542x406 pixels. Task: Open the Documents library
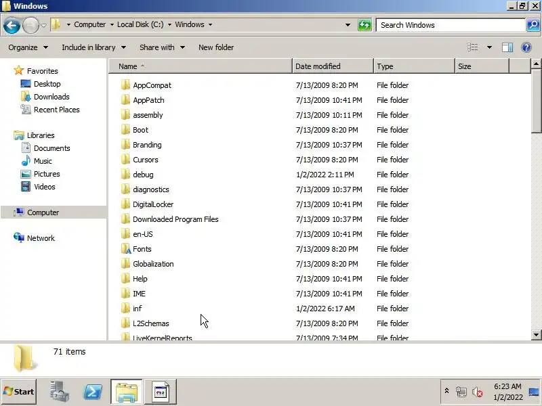[x=51, y=148]
